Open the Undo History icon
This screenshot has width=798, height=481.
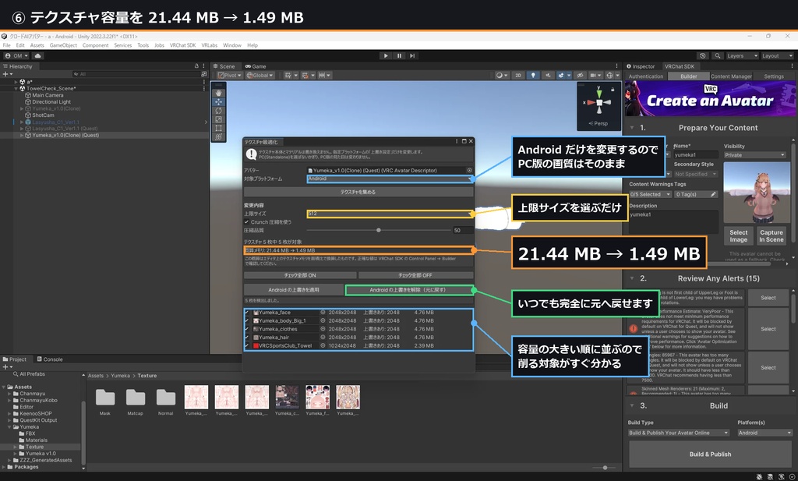[x=703, y=55]
